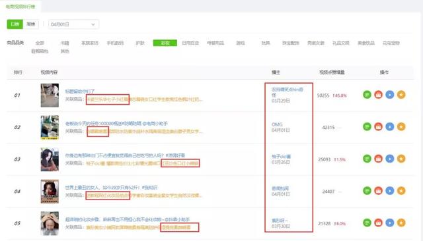Click the likes count 50255
This screenshot has height=241, width=423.
[323, 95]
